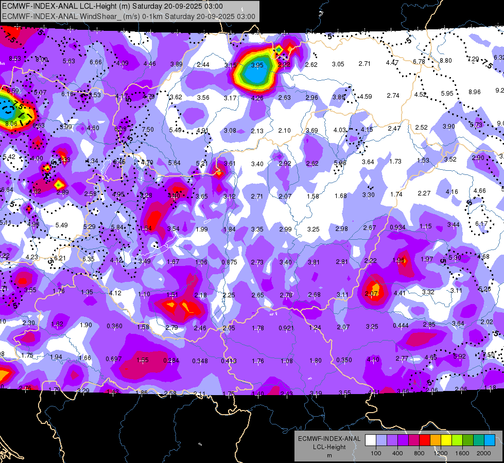The width and height of the screenshot is (504, 463).
Task: Click the wind shear value 5.64
Action: click(175, 163)
